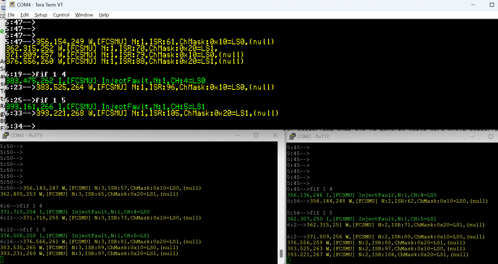The image size is (498, 264).
Task: Click the 'fif 1 5' command in COM2 PuTTY
Action: point(34,230)
